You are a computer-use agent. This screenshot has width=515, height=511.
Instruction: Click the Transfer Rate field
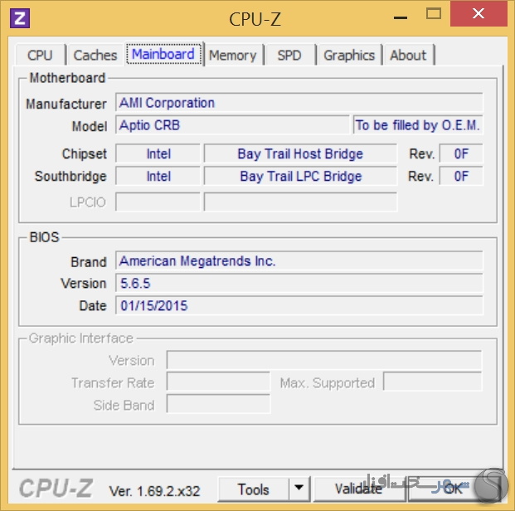(218, 382)
